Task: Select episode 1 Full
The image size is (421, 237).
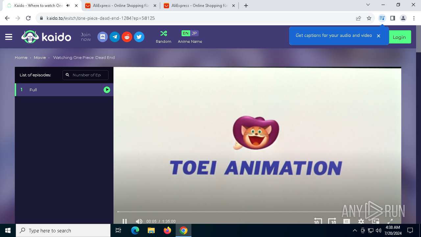Action: pos(64,90)
